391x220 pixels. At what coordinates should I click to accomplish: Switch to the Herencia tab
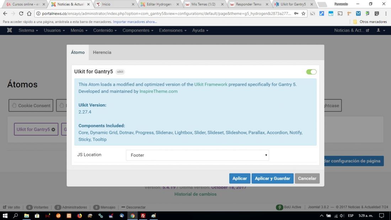[x=102, y=52]
